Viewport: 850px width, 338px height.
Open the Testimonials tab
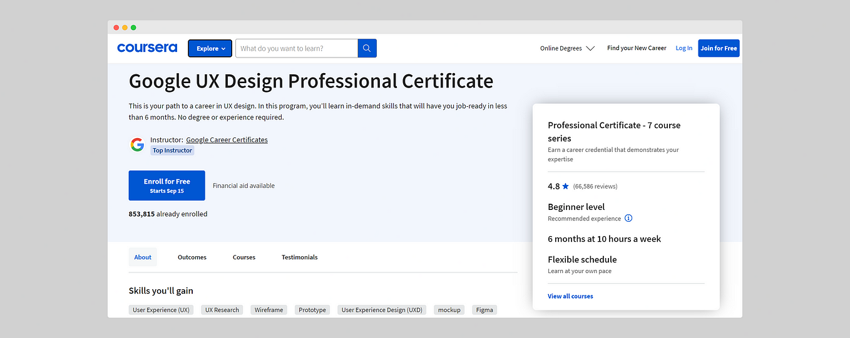(300, 257)
